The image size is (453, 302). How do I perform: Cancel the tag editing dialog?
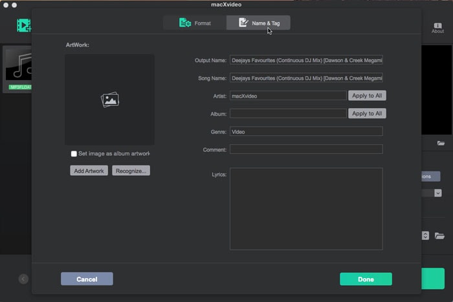coord(87,279)
